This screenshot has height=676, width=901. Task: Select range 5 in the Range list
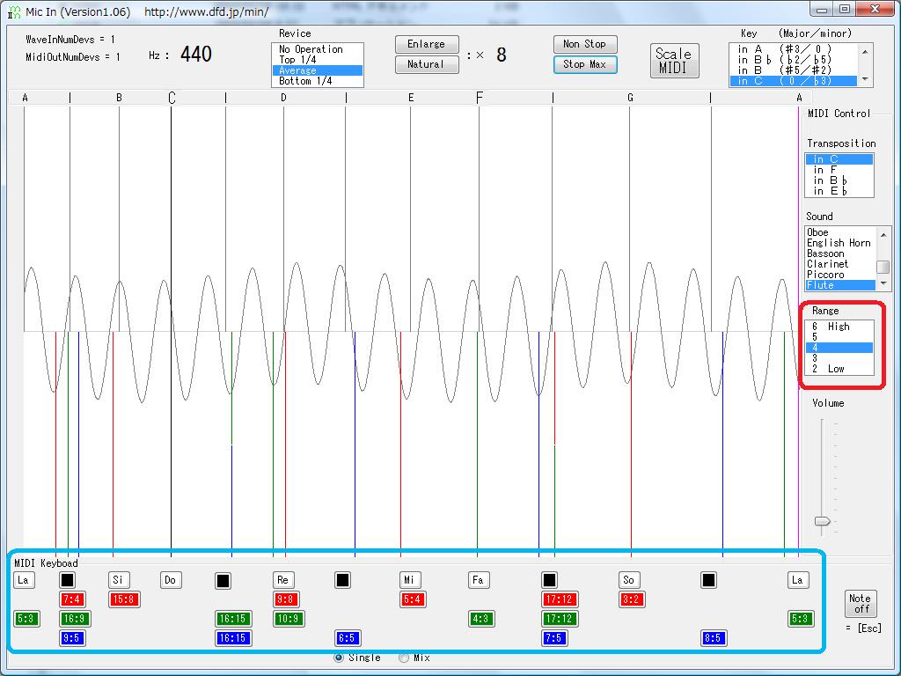tap(839, 337)
